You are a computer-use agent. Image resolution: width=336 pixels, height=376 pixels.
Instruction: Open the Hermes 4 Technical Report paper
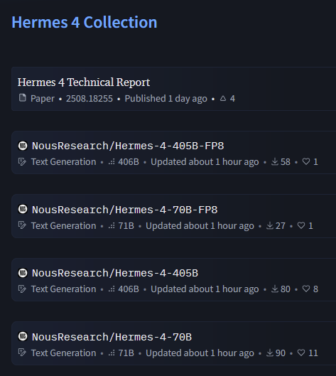click(x=84, y=82)
